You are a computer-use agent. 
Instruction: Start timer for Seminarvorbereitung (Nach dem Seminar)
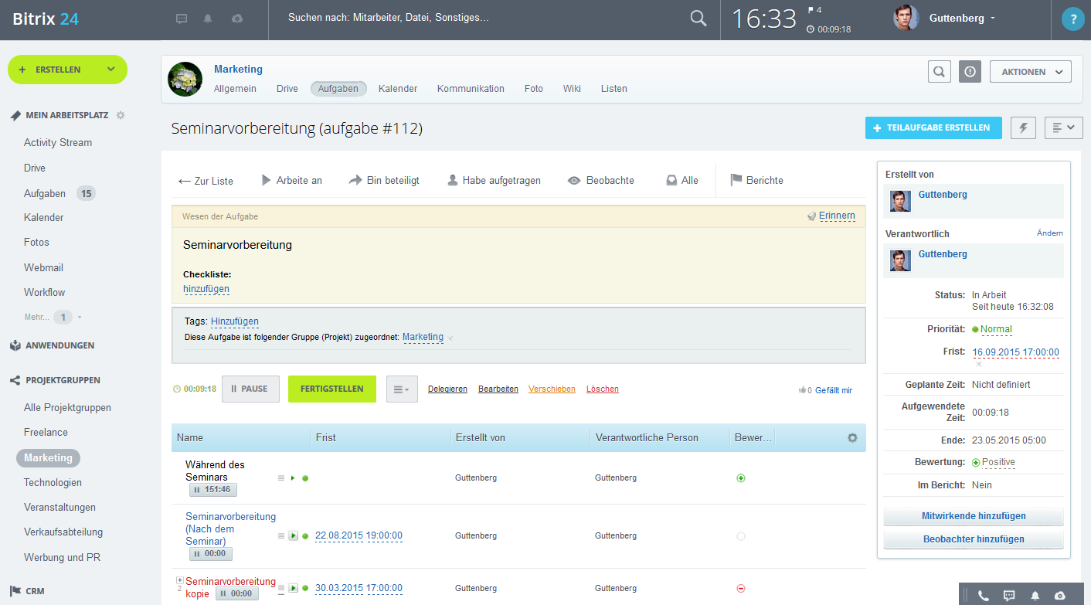[293, 535]
